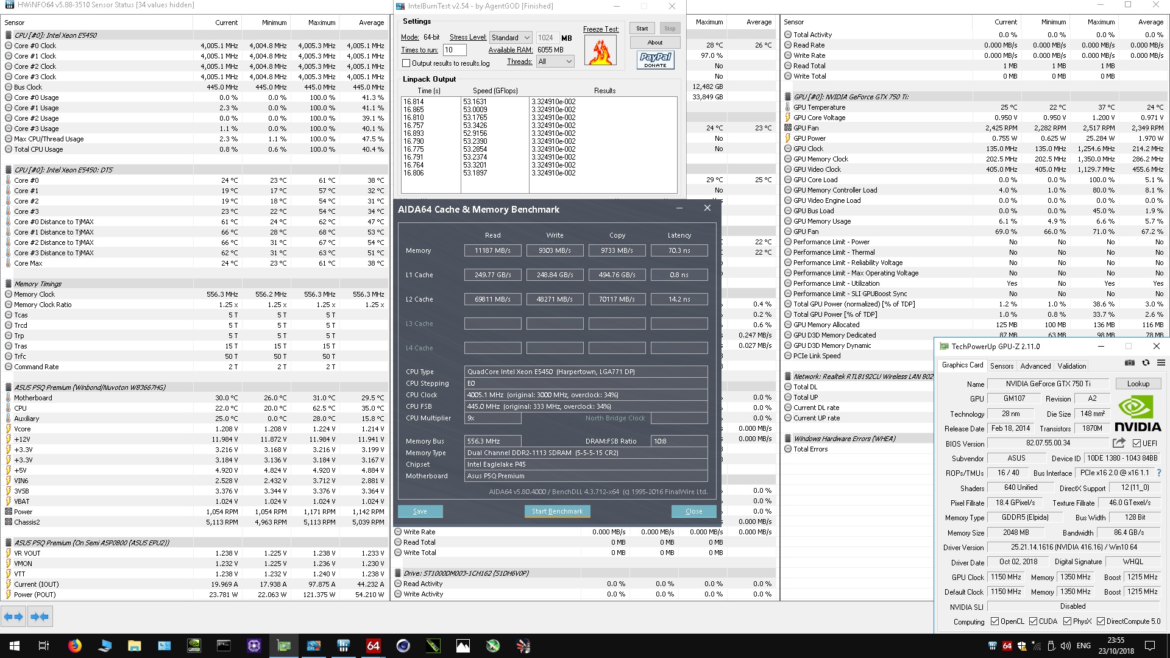Screen dimensions: 1170x658
Task: Click the AIDA64 Memory Read value box
Action: [x=493, y=250]
